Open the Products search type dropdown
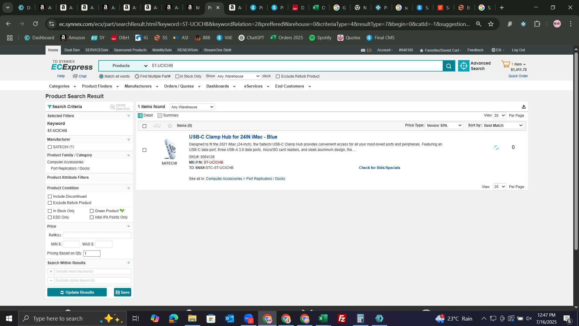Screen dimensions: 579x326 tap(124, 66)
